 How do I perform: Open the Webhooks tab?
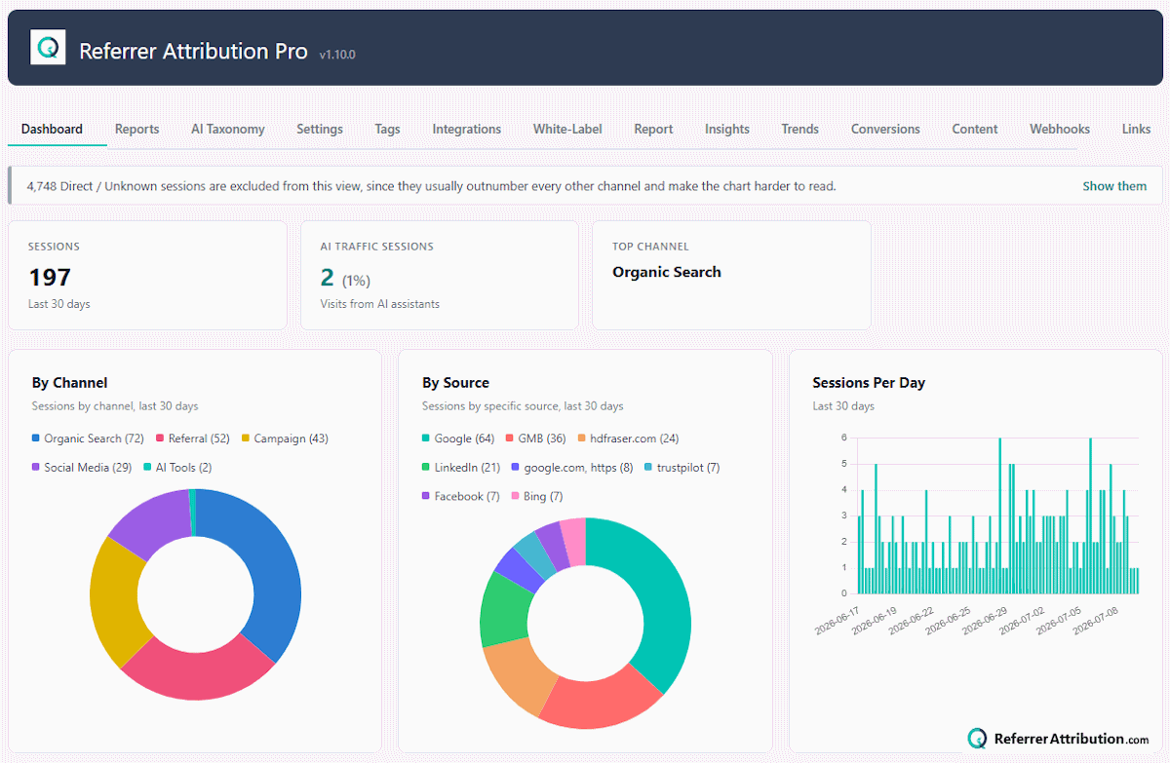pos(1060,129)
